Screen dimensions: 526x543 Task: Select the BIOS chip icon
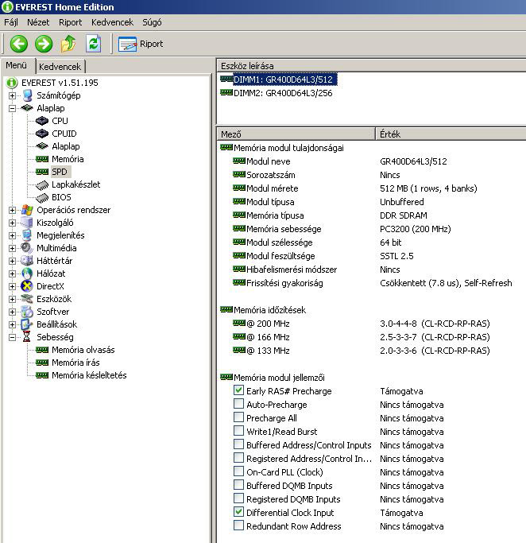(x=42, y=197)
